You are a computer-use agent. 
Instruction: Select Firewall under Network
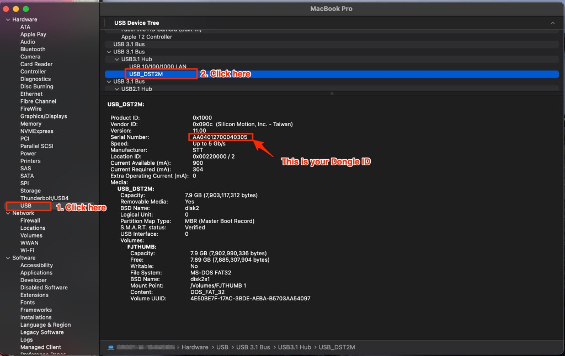[x=30, y=220]
